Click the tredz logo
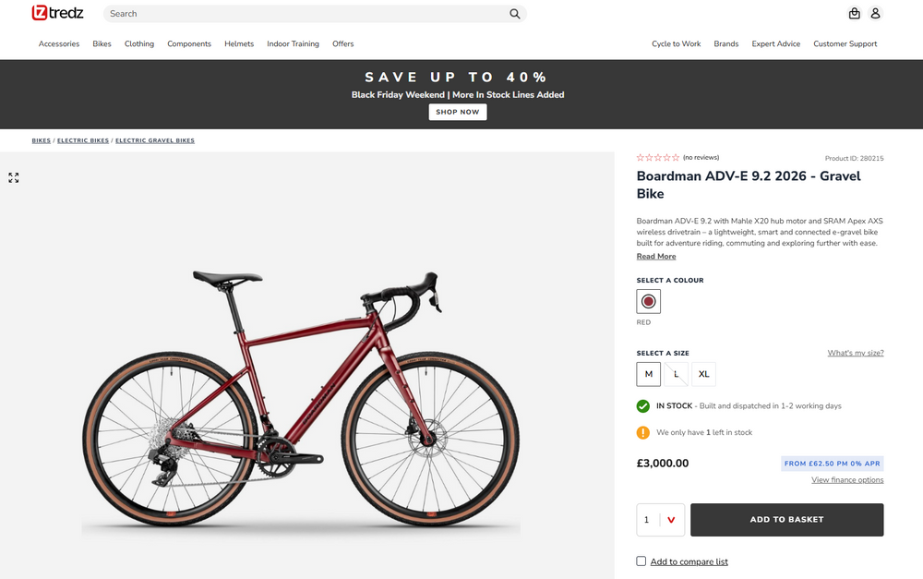This screenshot has width=923, height=579. coord(55,13)
